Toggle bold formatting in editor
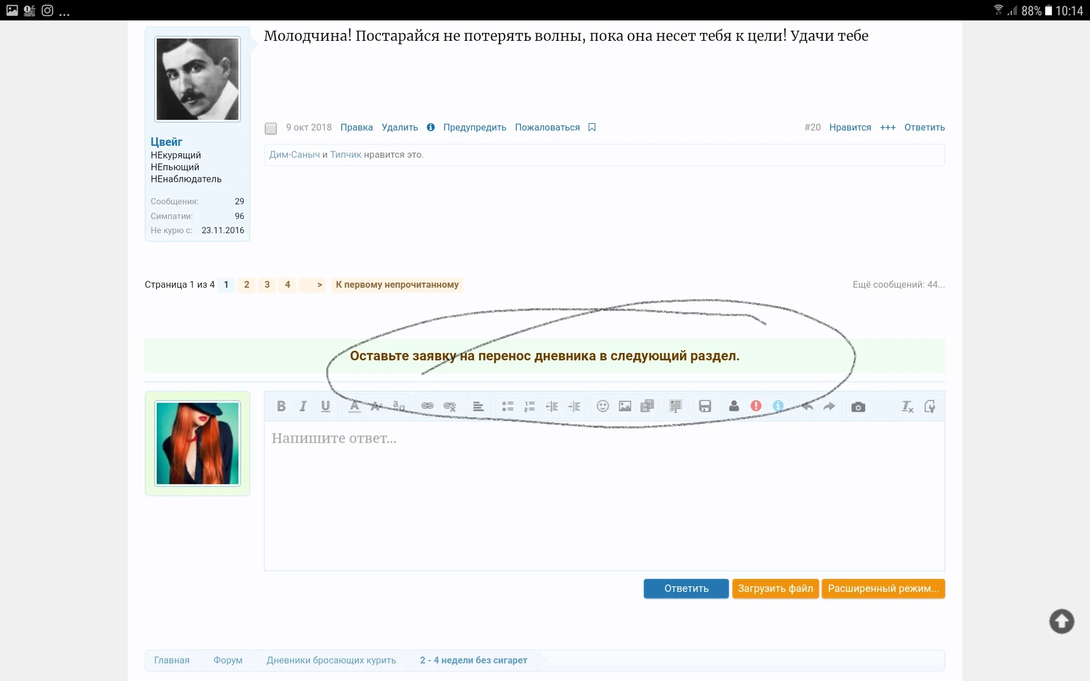1090x681 pixels. [281, 406]
